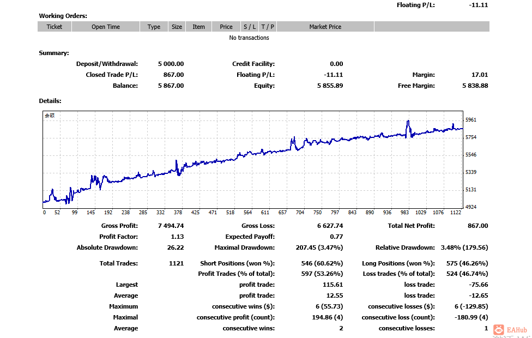
Task: Select Short Positions value 546 (60.62%)
Action: tap(322, 263)
